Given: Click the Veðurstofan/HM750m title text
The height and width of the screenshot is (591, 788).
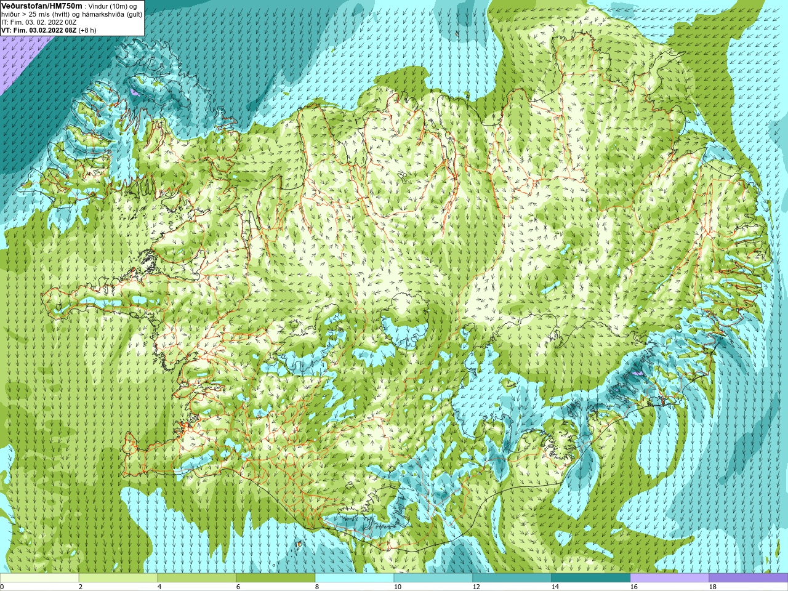Looking at the screenshot, I should [42, 6].
